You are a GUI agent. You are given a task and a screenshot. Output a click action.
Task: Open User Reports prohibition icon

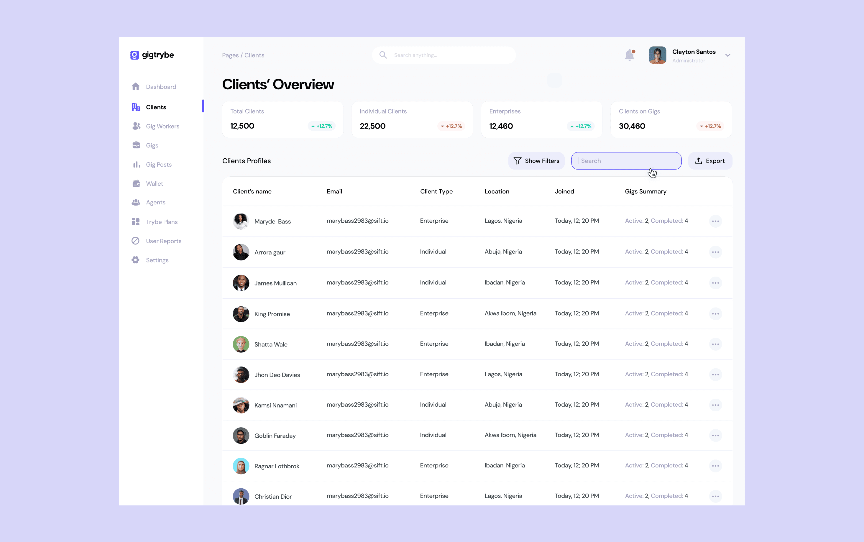(x=135, y=241)
